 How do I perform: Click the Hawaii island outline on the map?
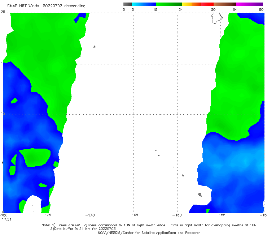pyautogui.click(x=217, y=18)
